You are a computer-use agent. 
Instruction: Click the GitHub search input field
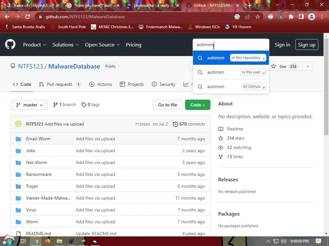point(231,45)
